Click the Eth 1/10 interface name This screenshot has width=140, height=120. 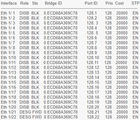[9, 58]
